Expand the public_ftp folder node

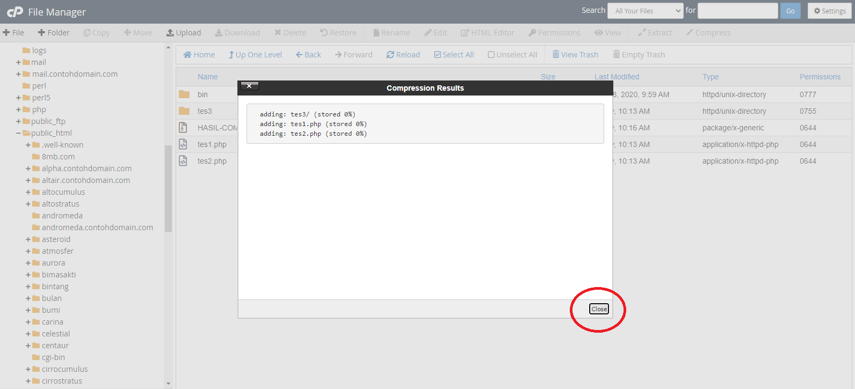tap(19, 121)
